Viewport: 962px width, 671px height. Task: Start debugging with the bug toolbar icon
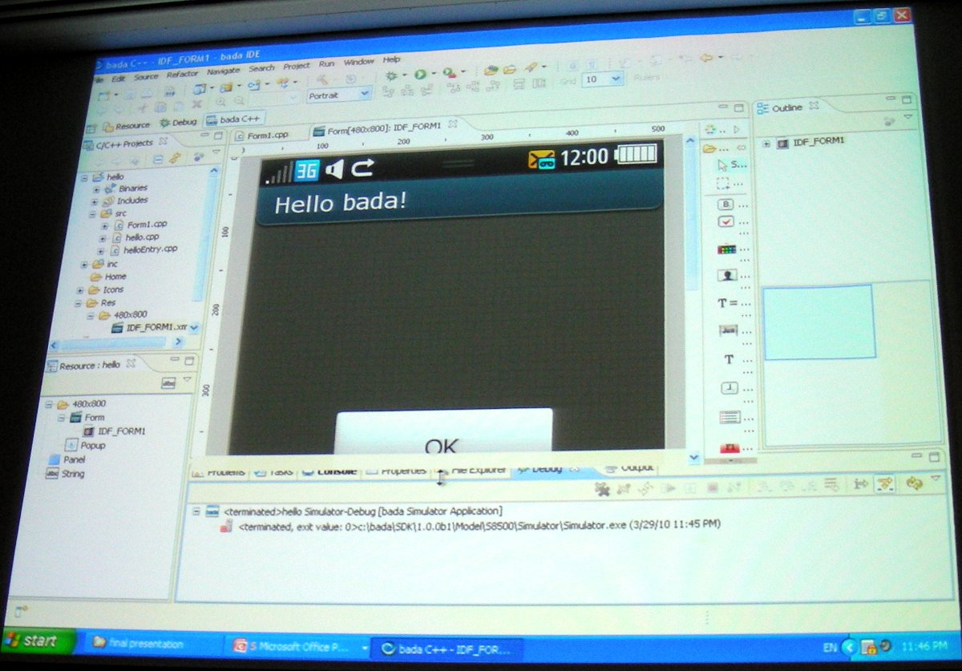pos(391,75)
